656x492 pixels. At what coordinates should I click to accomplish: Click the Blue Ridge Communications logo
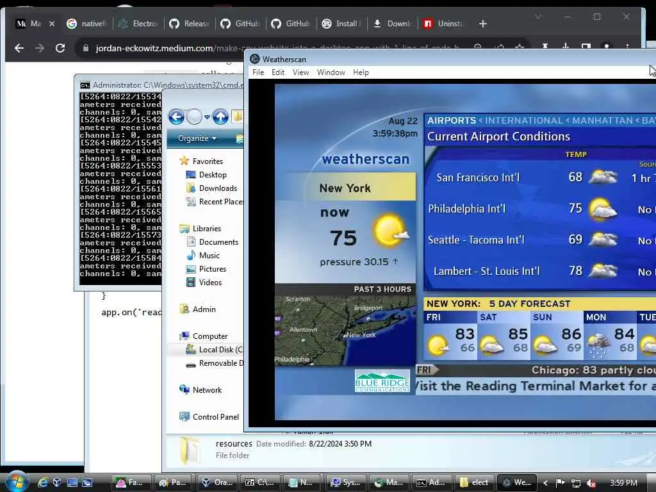[x=382, y=381]
